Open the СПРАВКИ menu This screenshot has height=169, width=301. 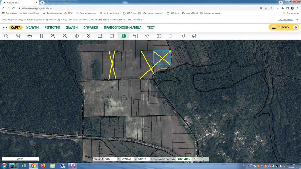[x=91, y=27]
